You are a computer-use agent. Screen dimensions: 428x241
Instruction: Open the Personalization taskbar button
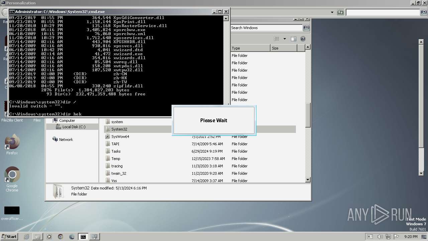[95, 237]
